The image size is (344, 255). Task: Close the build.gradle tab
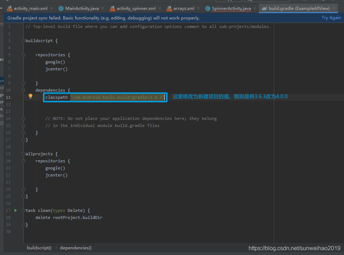click(x=333, y=8)
